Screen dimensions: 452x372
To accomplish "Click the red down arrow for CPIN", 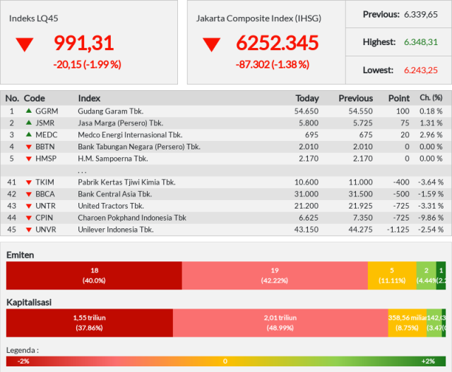I will click(28, 218).
